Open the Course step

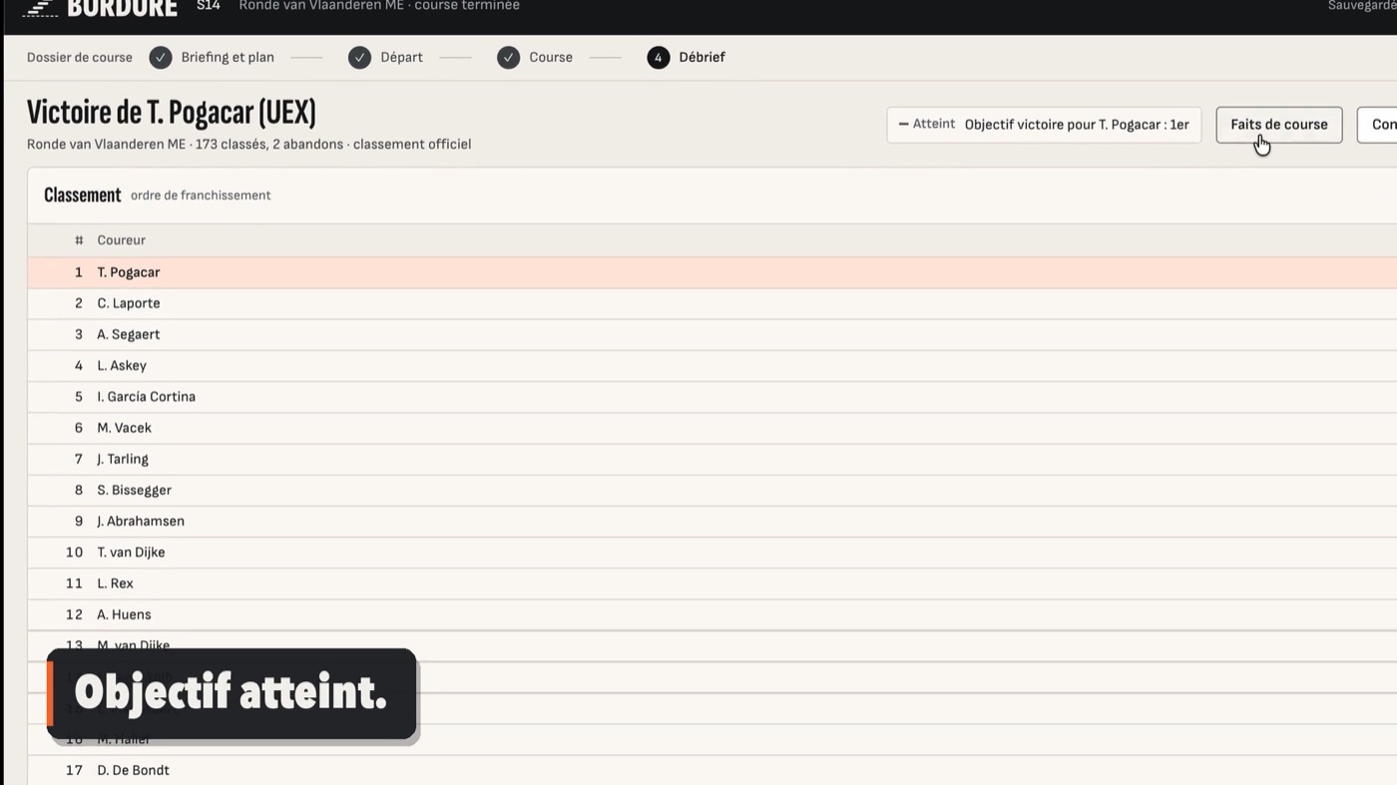(x=551, y=57)
